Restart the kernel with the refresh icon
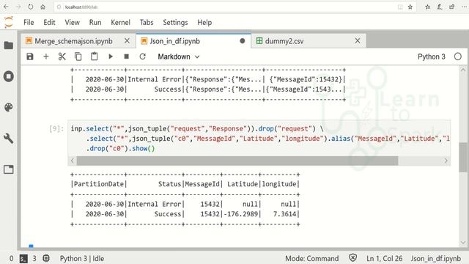 coord(143,56)
